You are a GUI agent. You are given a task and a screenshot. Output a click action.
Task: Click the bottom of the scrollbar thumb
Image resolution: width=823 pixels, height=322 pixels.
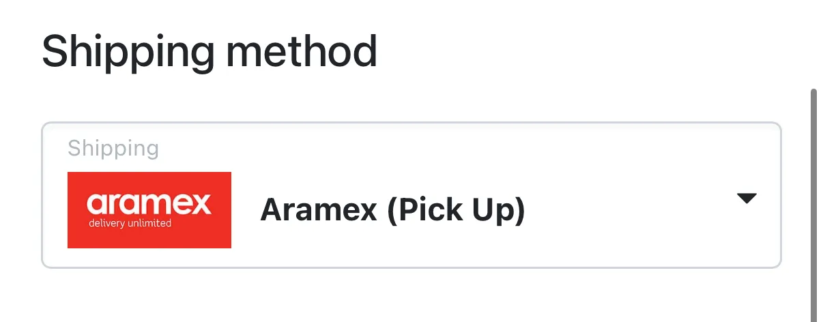[813, 315]
